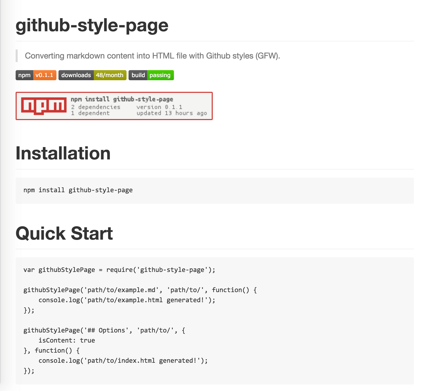The height and width of the screenshot is (391, 429).
Task: Place cursor in the npm install code block
Action: tap(215, 190)
